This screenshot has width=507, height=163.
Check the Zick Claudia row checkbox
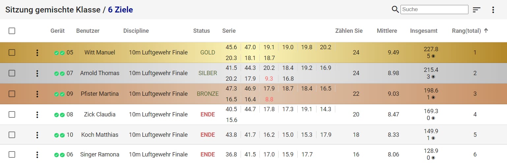point(12,114)
